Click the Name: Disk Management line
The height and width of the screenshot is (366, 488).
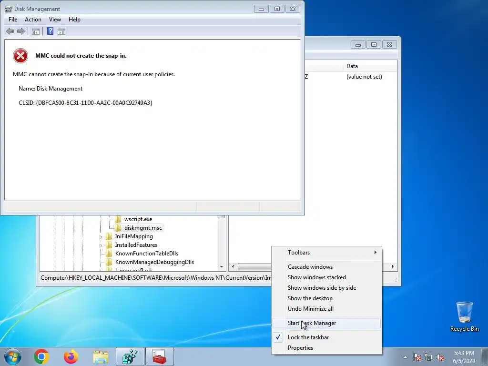(51, 89)
